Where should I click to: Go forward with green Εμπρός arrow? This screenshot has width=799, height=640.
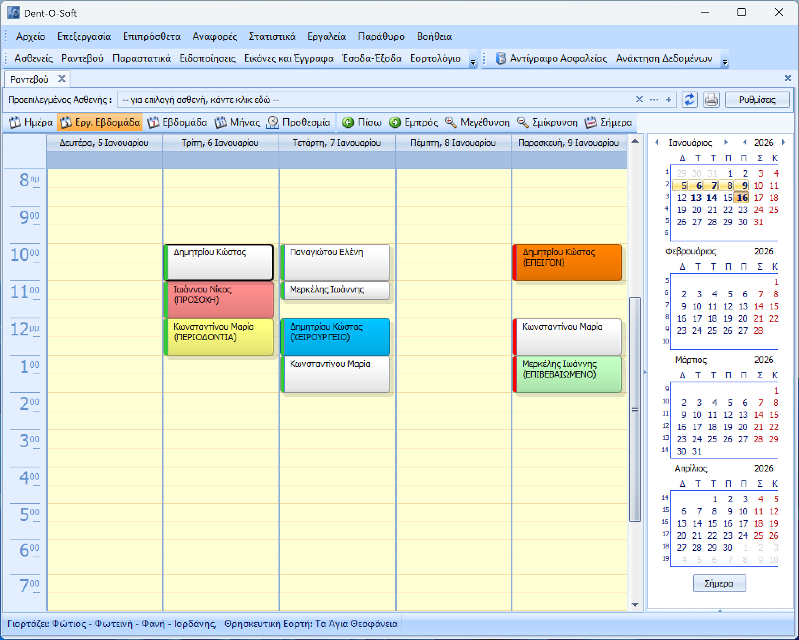point(395,122)
